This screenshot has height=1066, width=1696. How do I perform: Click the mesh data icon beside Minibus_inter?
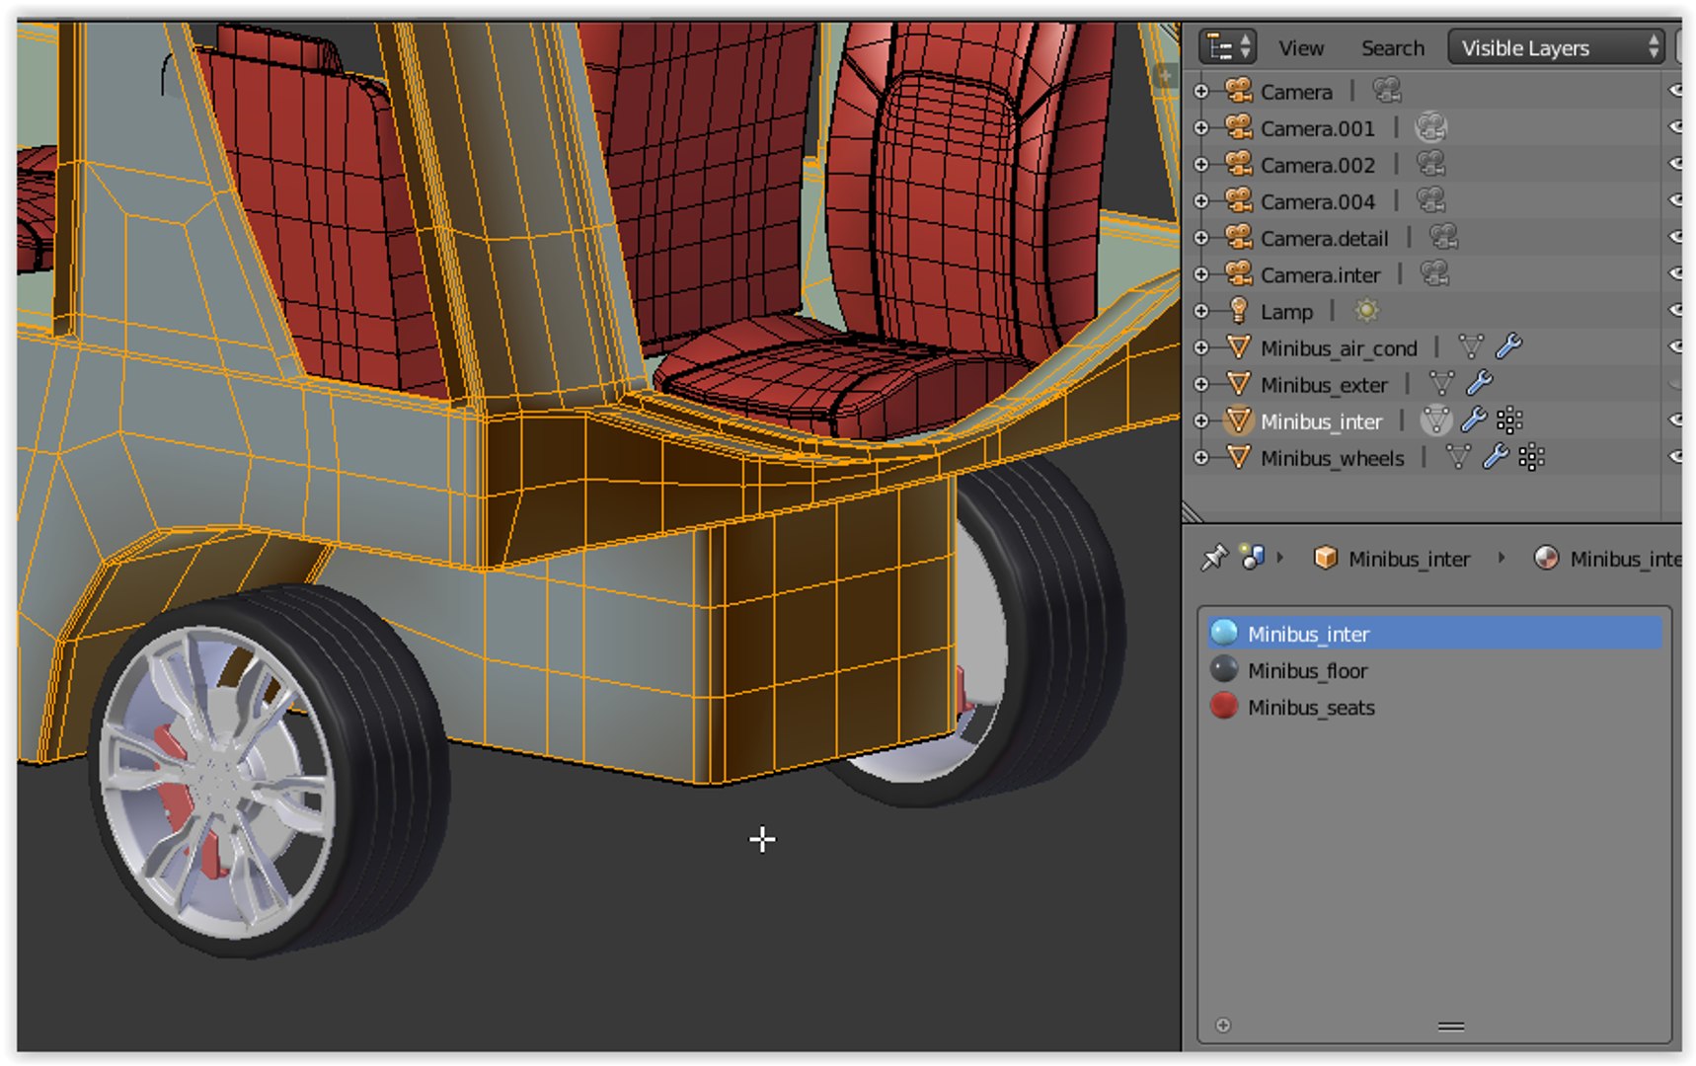click(x=1436, y=421)
